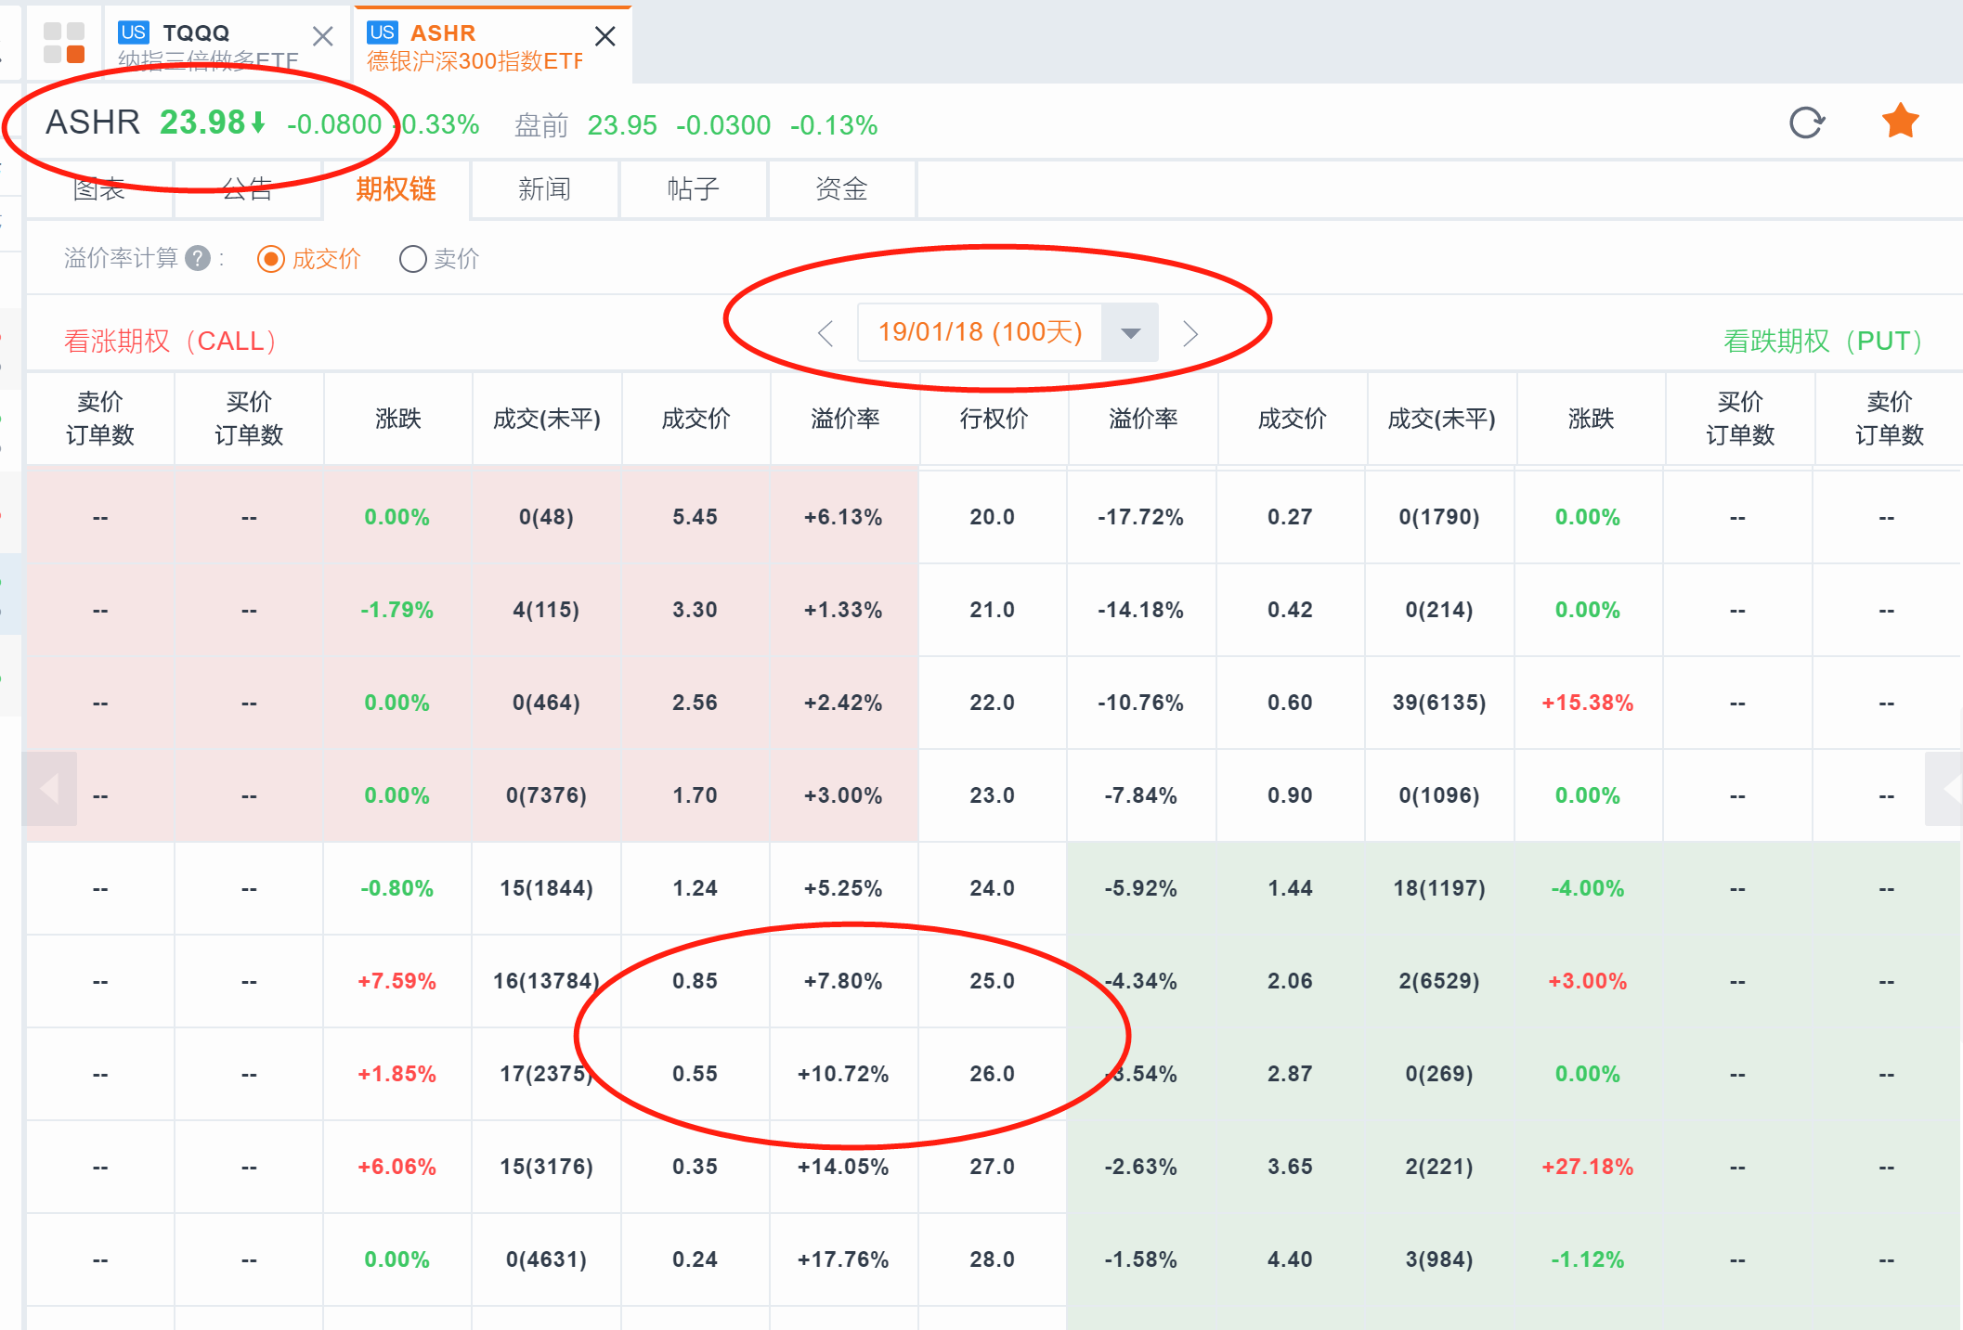Go to next expiration date
The image size is (1963, 1330).
pos(1190,332)
